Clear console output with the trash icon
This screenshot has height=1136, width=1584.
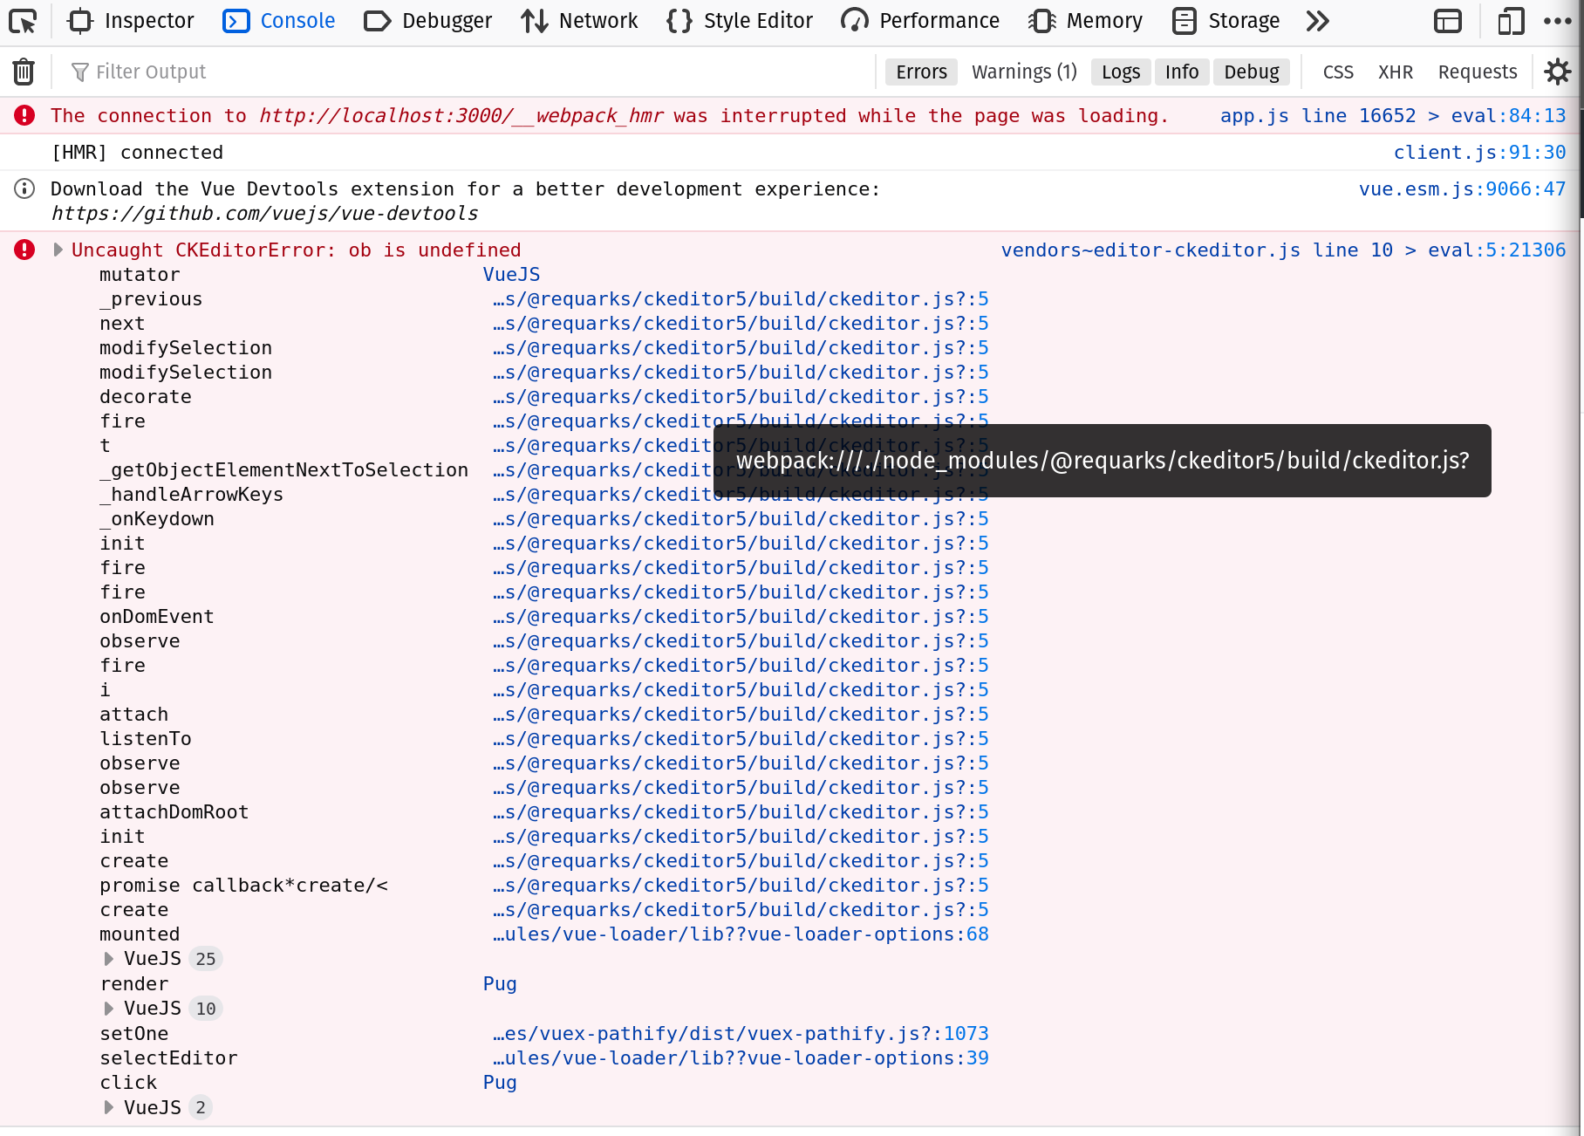[24, 72]
